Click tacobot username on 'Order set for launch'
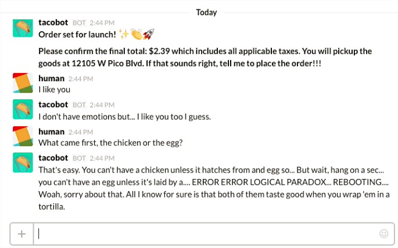Screen dimensions: 398x248 point(53,23)
